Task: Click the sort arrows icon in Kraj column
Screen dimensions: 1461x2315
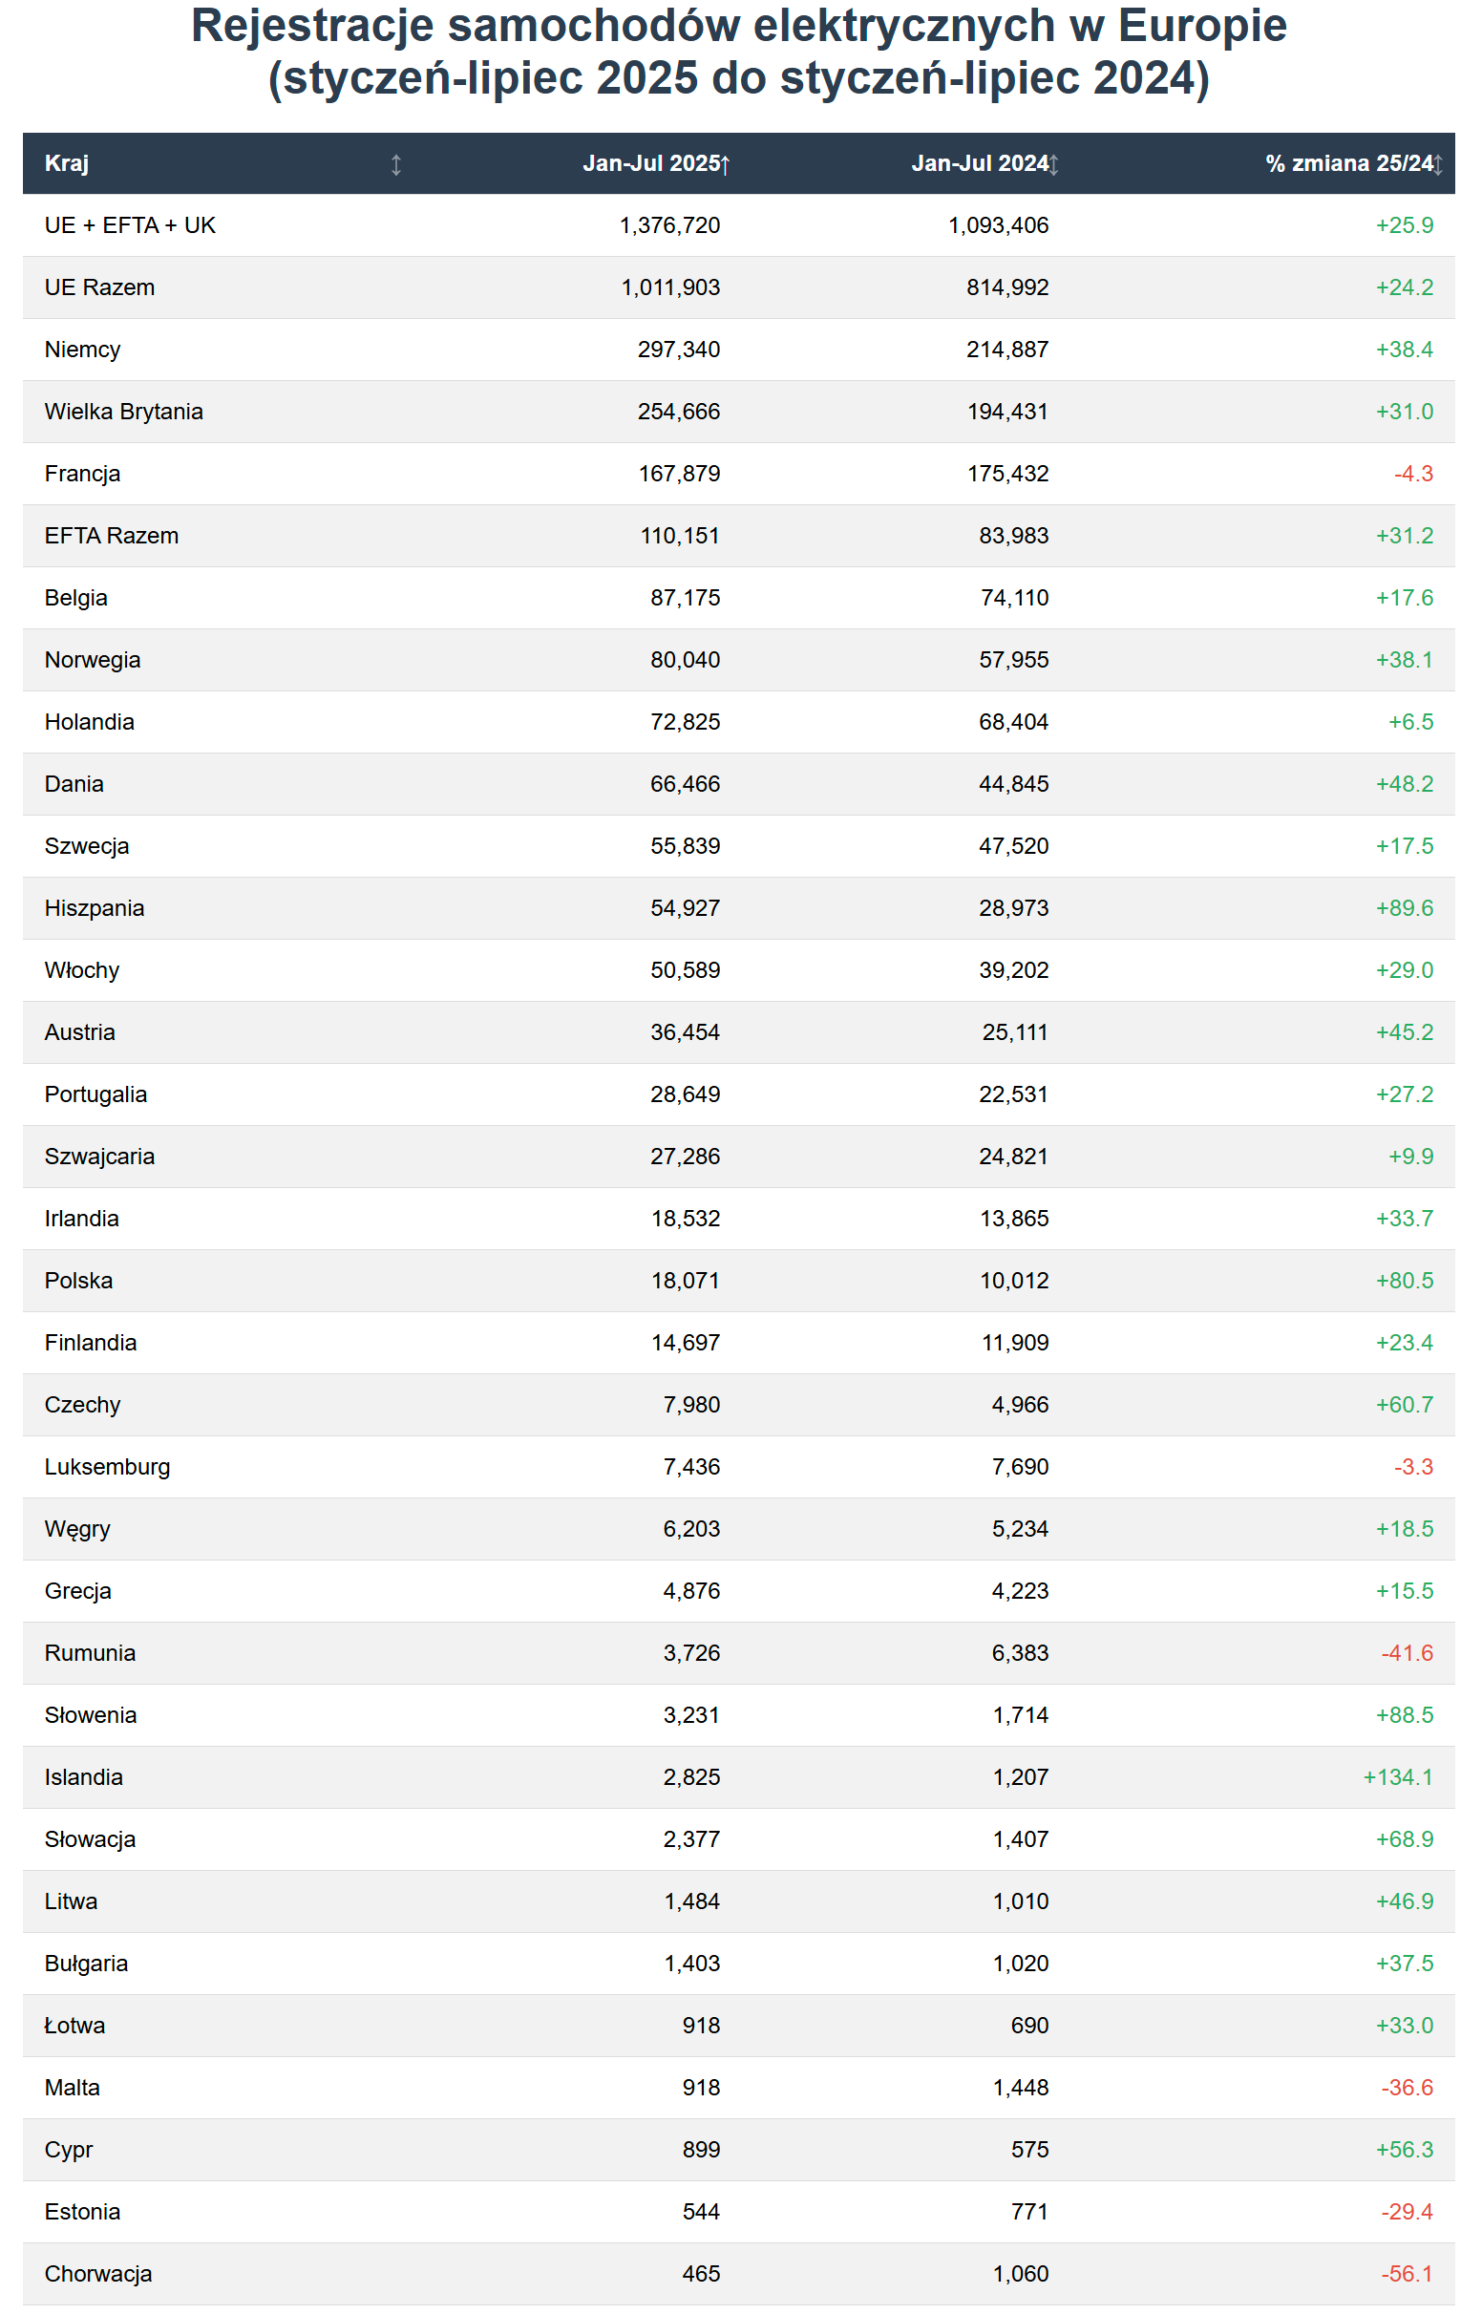Action: click(x=395, y=164)
